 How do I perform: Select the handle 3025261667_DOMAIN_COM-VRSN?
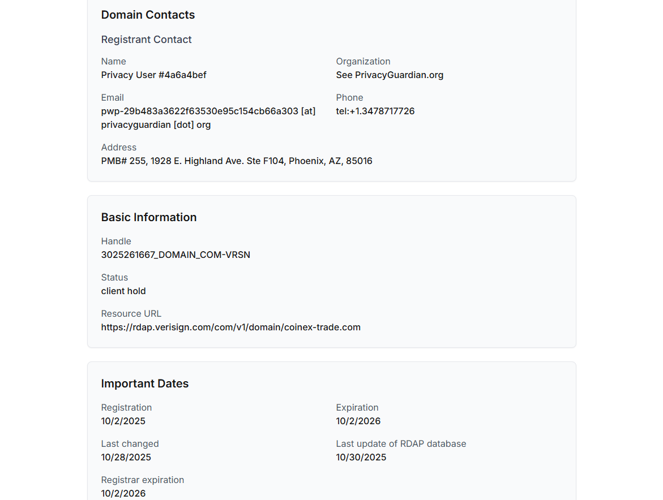point(176,255)
